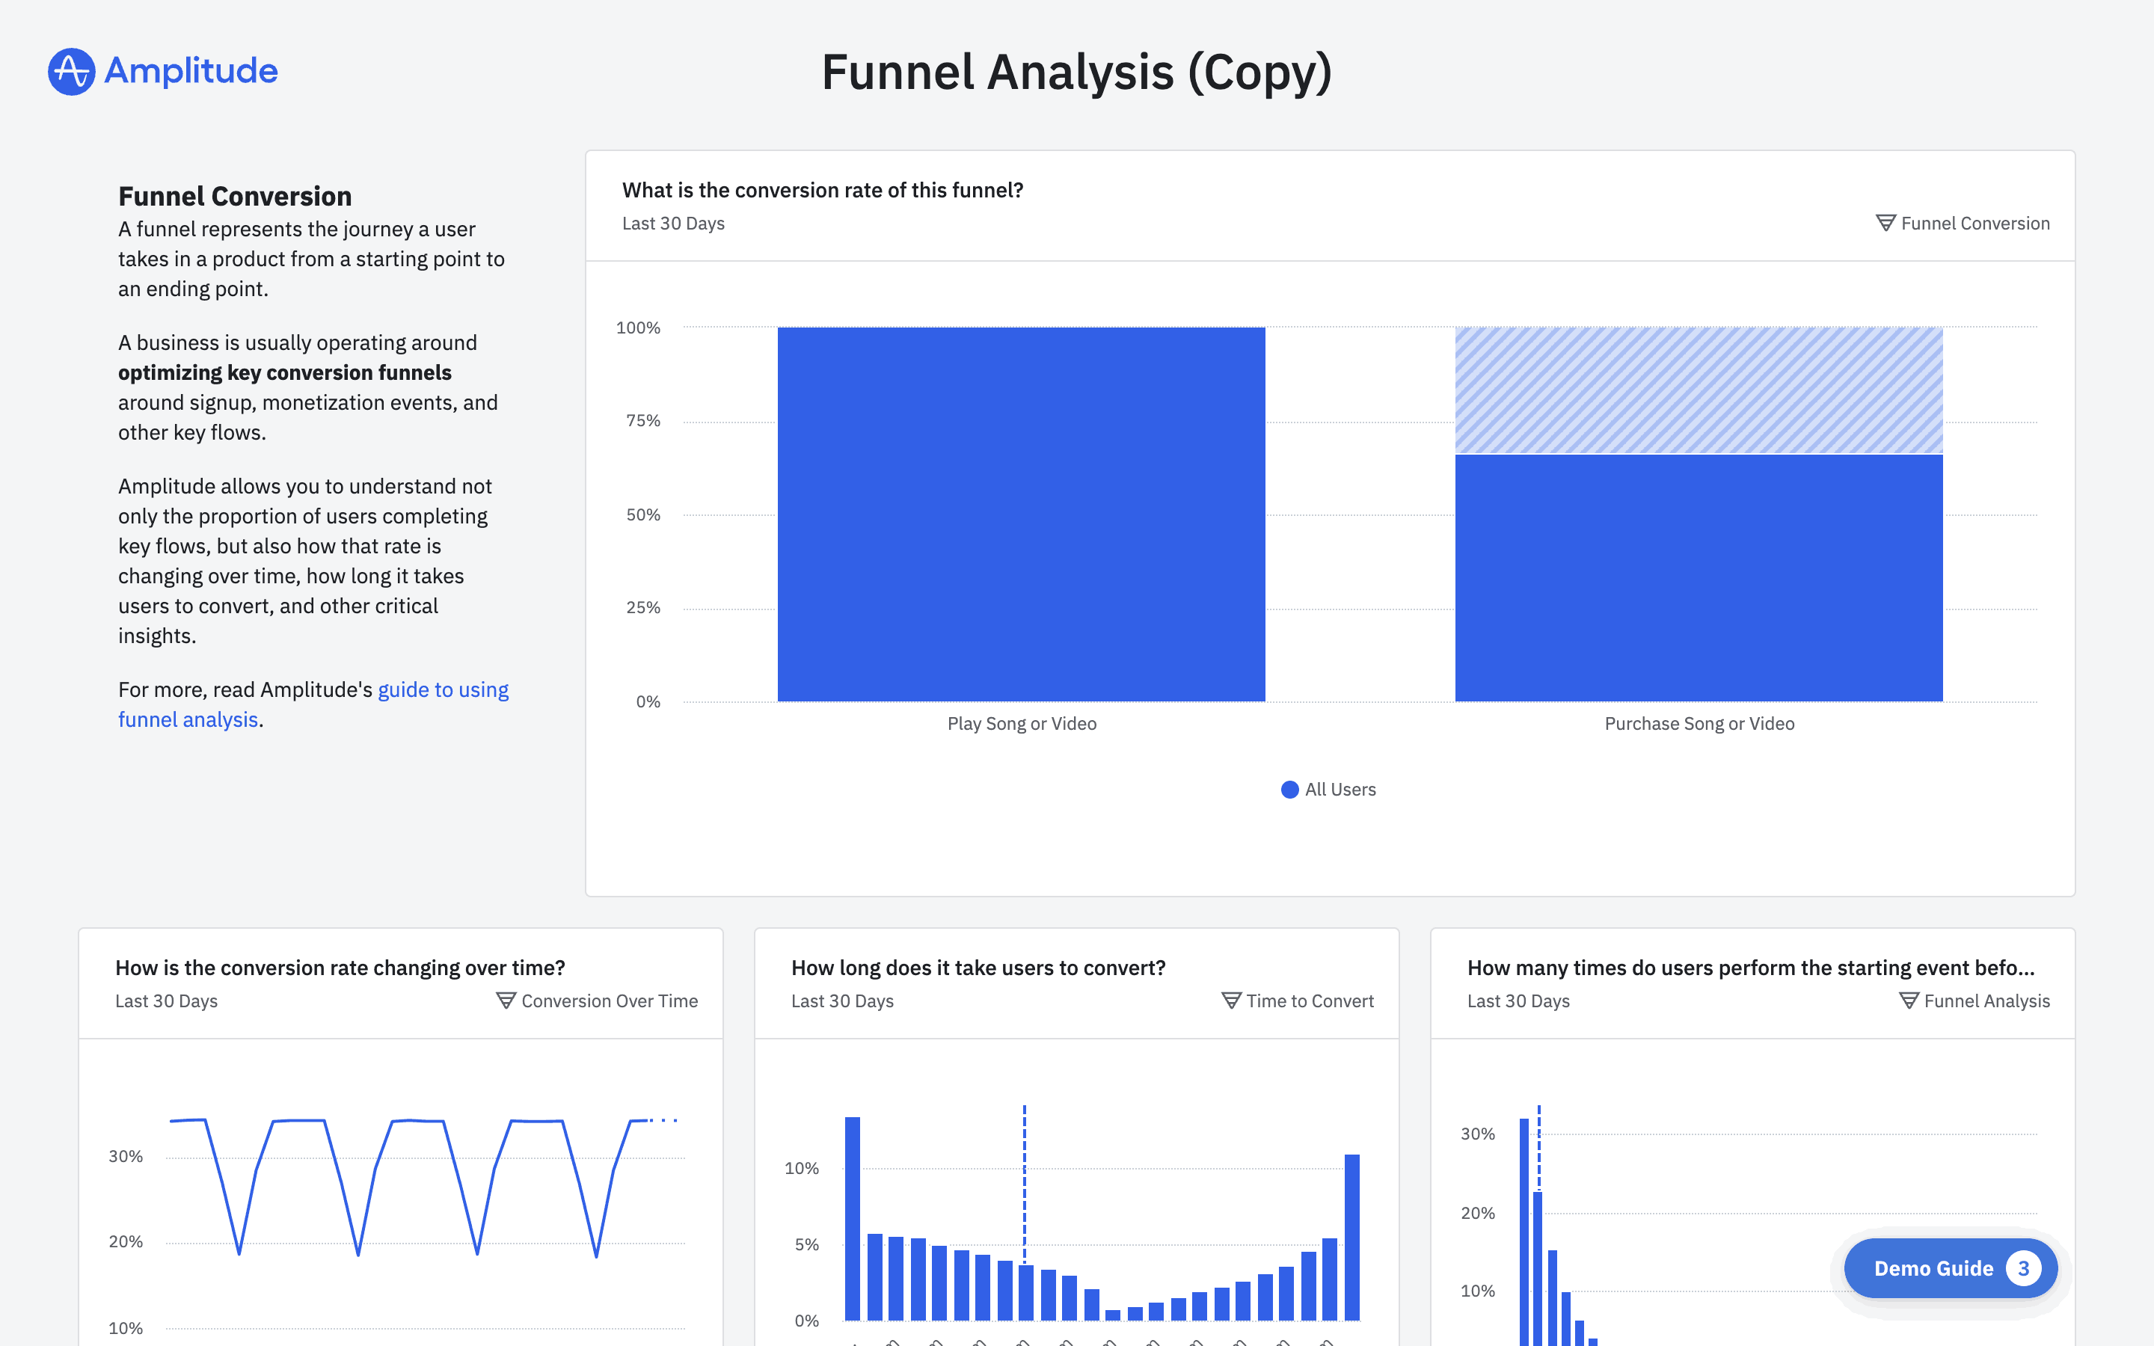
Task: Click the funnel icon beside Conversion Over Time
Action: coord(506,1001)
